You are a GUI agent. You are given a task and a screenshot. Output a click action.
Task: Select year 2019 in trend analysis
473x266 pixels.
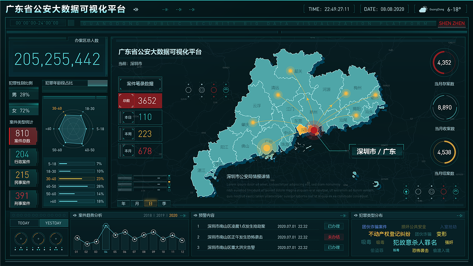tap(160, 215)
